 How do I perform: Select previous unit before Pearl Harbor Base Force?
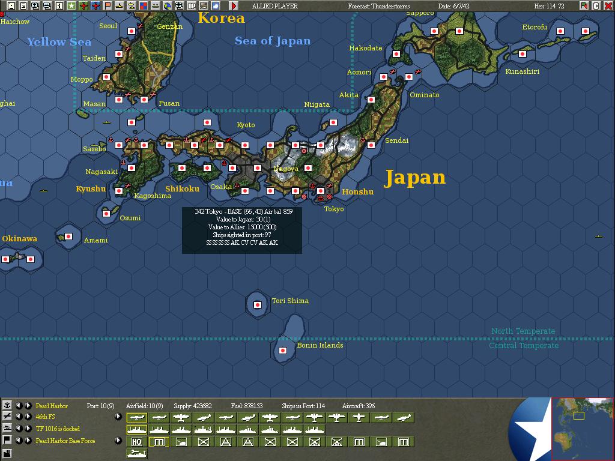point(19,440)
